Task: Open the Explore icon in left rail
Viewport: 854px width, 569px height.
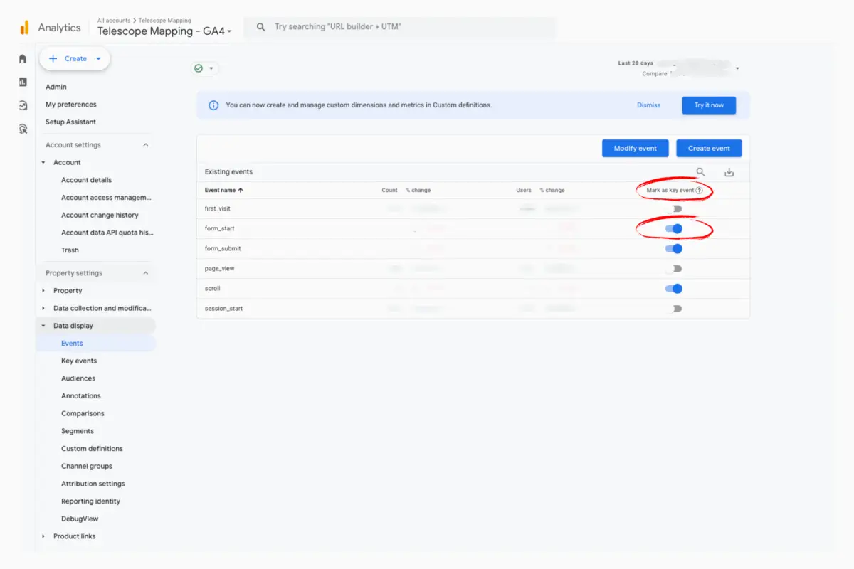Action: [23, 105]
